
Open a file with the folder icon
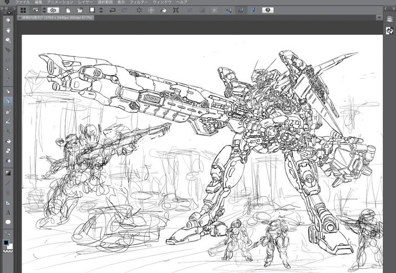[80, 10]
